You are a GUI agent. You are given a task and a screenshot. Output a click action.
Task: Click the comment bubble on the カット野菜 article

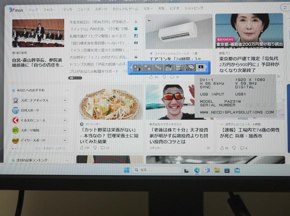pyautogui.click(x=103, y=148)
